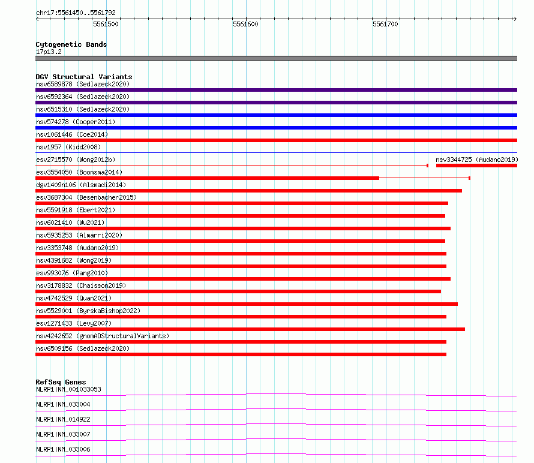Click the red bar under nsv5529001 (ByrskaBishop2022)

coord(241,317)
